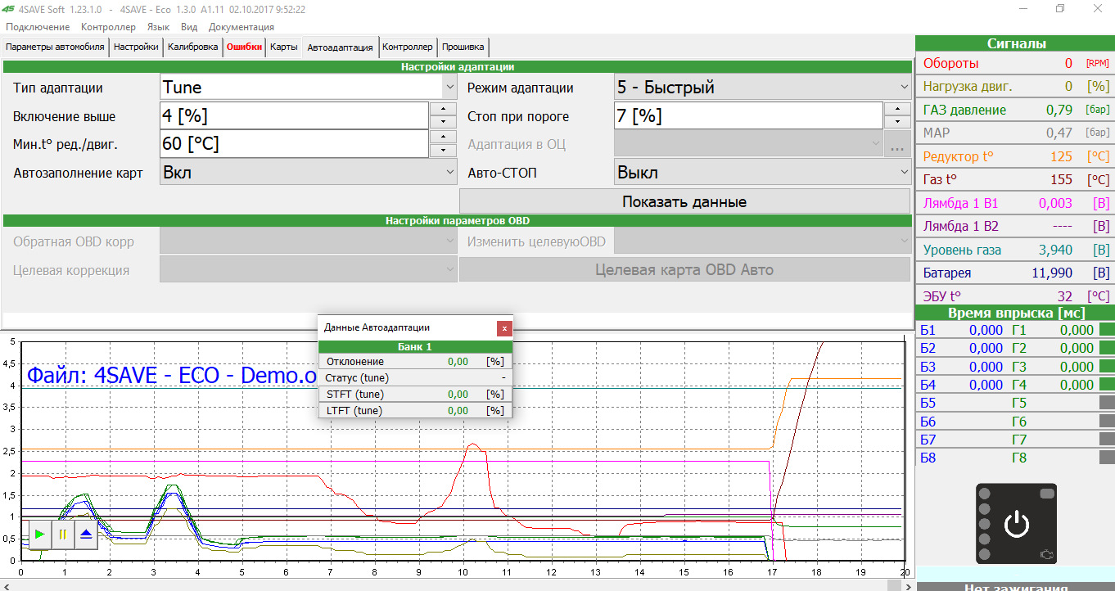Image resolution: width=1115 pixels, height=591 pixels.
Task: Switch to the Контроллер tab
Action: coord(407,47)
